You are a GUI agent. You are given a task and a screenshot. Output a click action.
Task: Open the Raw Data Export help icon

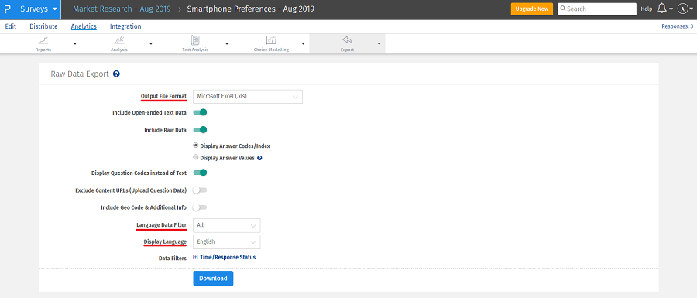(x=116, y=74)
